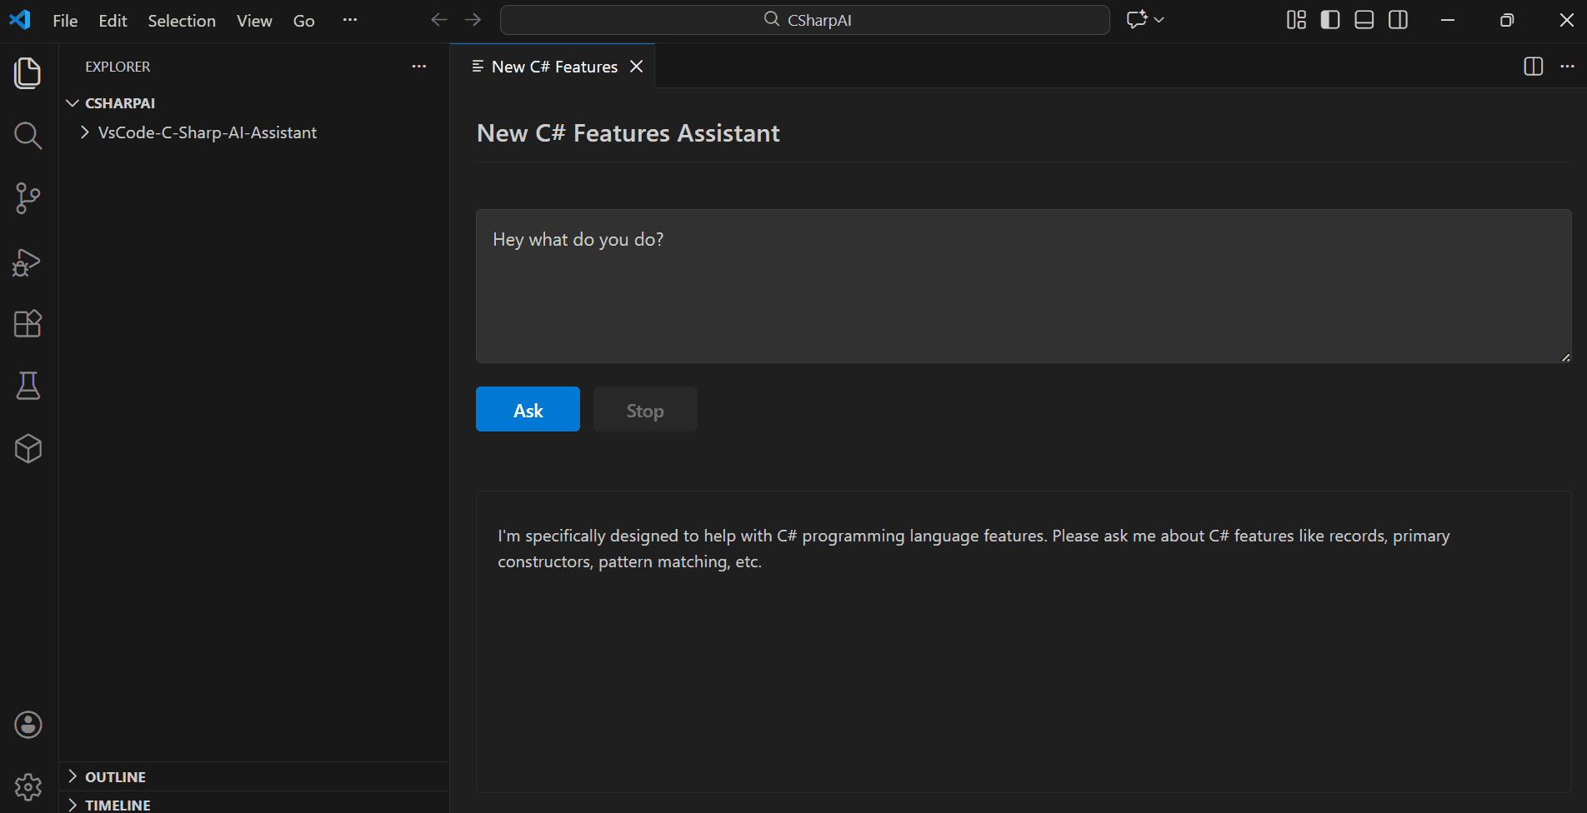Click the Stop button
This screenshot has height=813, width=1587.
click(x=645, y=409)
